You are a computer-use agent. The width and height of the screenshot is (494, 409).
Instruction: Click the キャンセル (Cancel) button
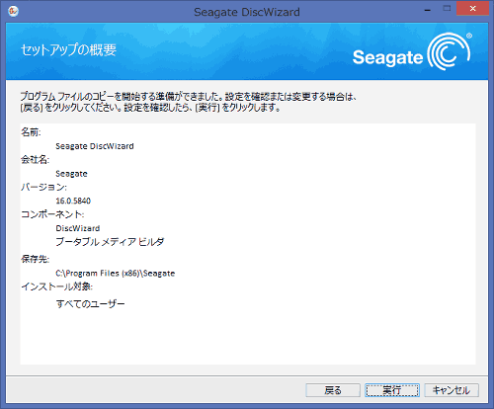point(452,390)
